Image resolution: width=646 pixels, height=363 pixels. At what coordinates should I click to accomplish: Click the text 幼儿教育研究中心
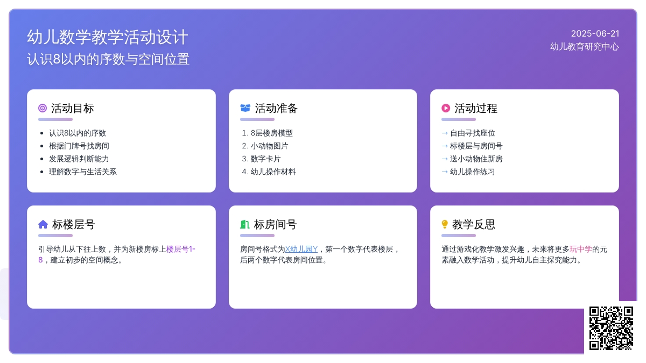coord(585,47)
